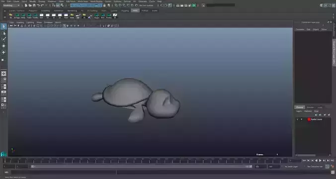Open the No Anim Layer dropdown
Image resolution: width=336 pixels, height=179 pixels.
coord(291,167)
